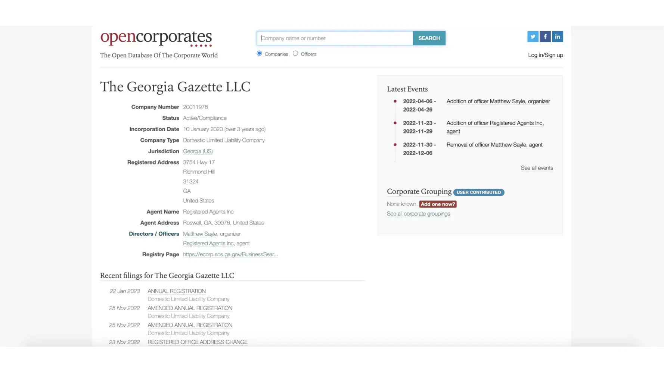664x373 pixels.
Task: Click the address line 3754 Hwy 17
Action: 199,162
